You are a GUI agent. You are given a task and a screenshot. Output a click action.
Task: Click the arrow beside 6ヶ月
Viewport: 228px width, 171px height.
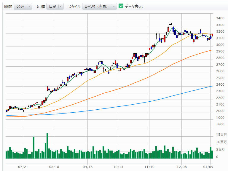point(29,6)
